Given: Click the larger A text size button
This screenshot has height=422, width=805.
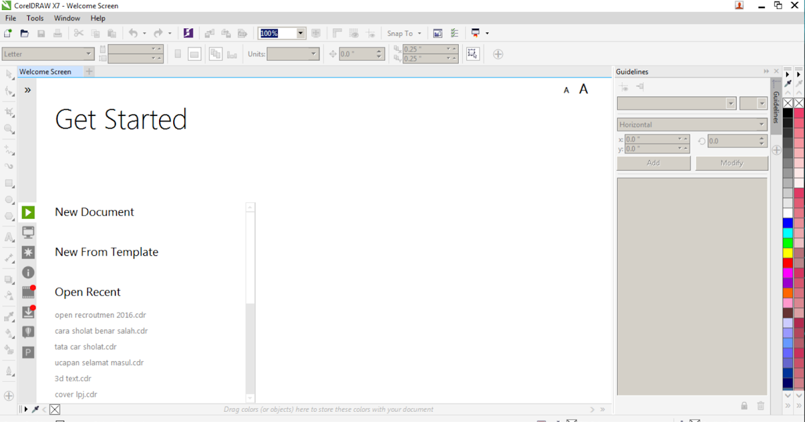Looking at the screenshot, I should (x=584, y=89).
